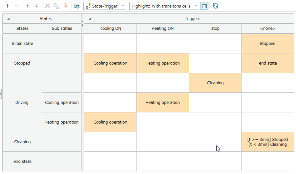Select the Stopped state row header
The height and width of the screenshot is (174, 296).
click(x=22, y=63)
